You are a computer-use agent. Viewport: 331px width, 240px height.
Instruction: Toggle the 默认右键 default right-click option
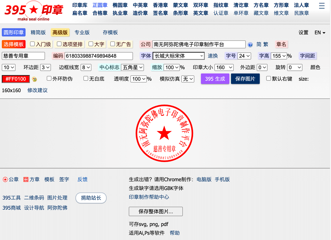(x=268, y=79)
